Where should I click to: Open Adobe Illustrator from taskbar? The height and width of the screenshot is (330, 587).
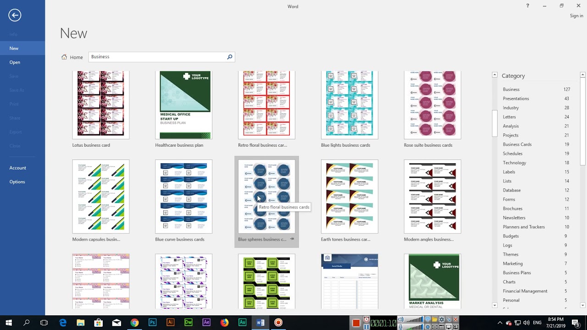171,323
